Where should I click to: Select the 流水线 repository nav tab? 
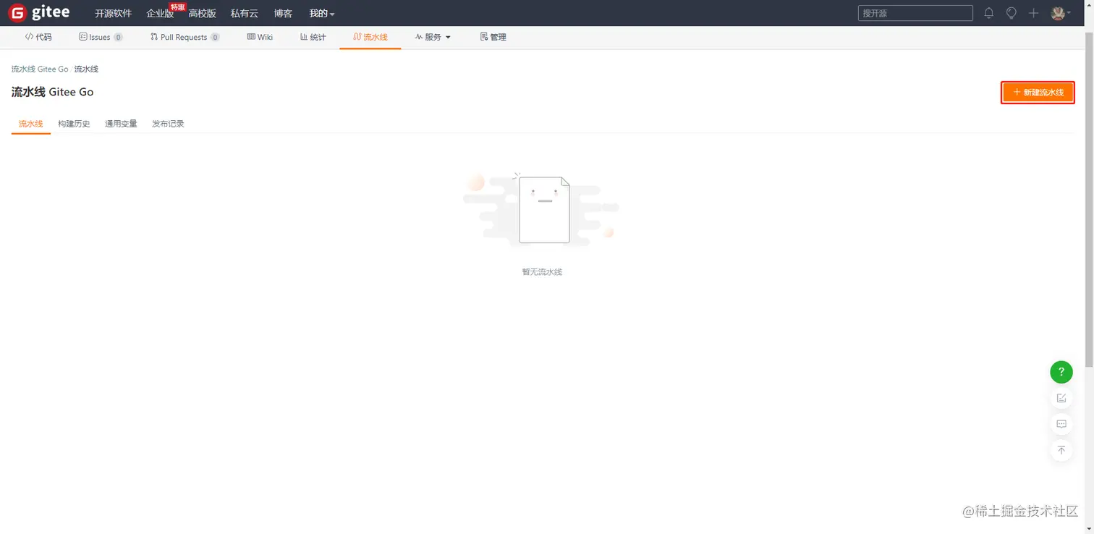pyautogui.click(x=370, y=37)
